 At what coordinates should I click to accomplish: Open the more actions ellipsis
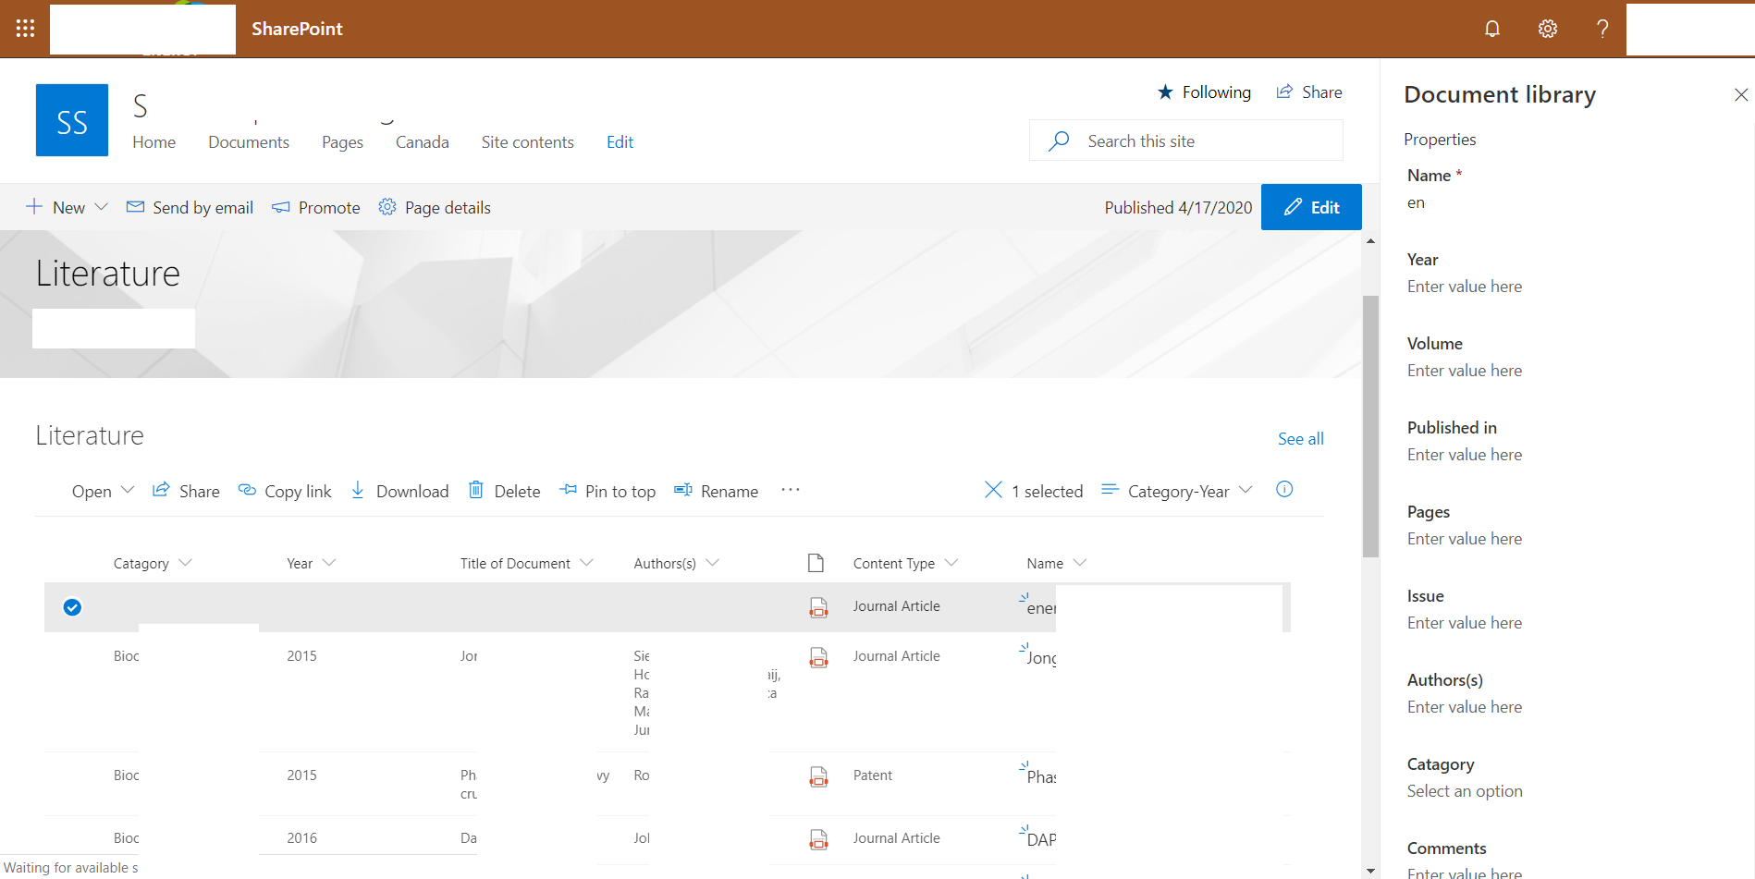coord(790,490)
